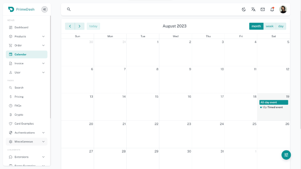
Task: Open Dashboard menu item
Action: 26,27
